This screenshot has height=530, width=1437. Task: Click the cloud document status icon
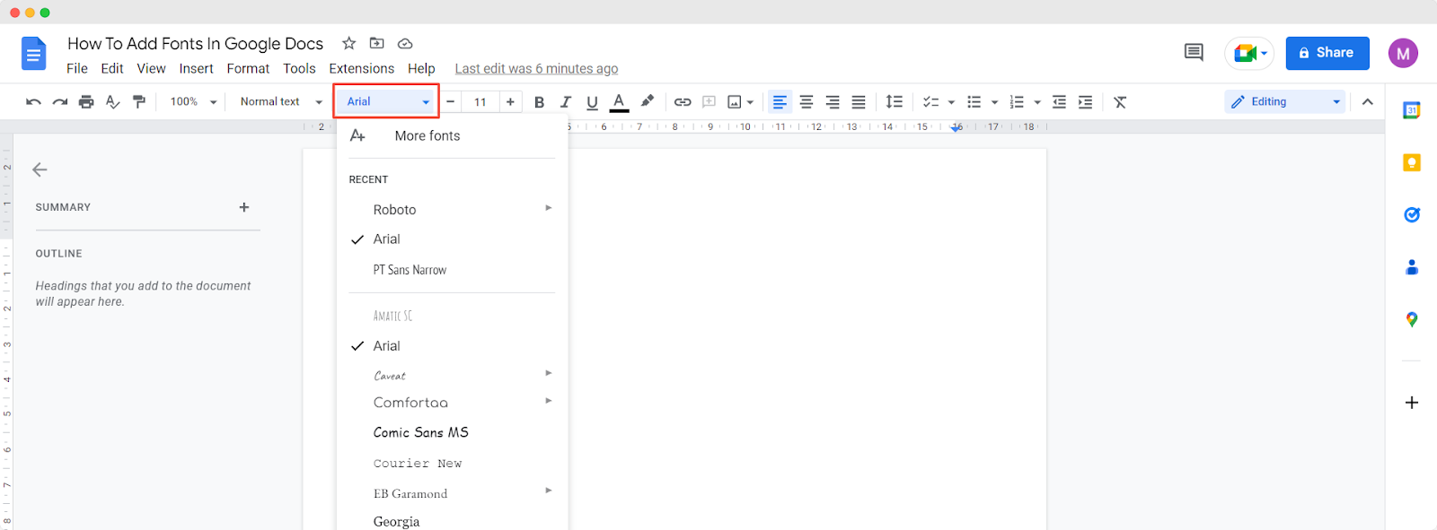pos(405,43)
